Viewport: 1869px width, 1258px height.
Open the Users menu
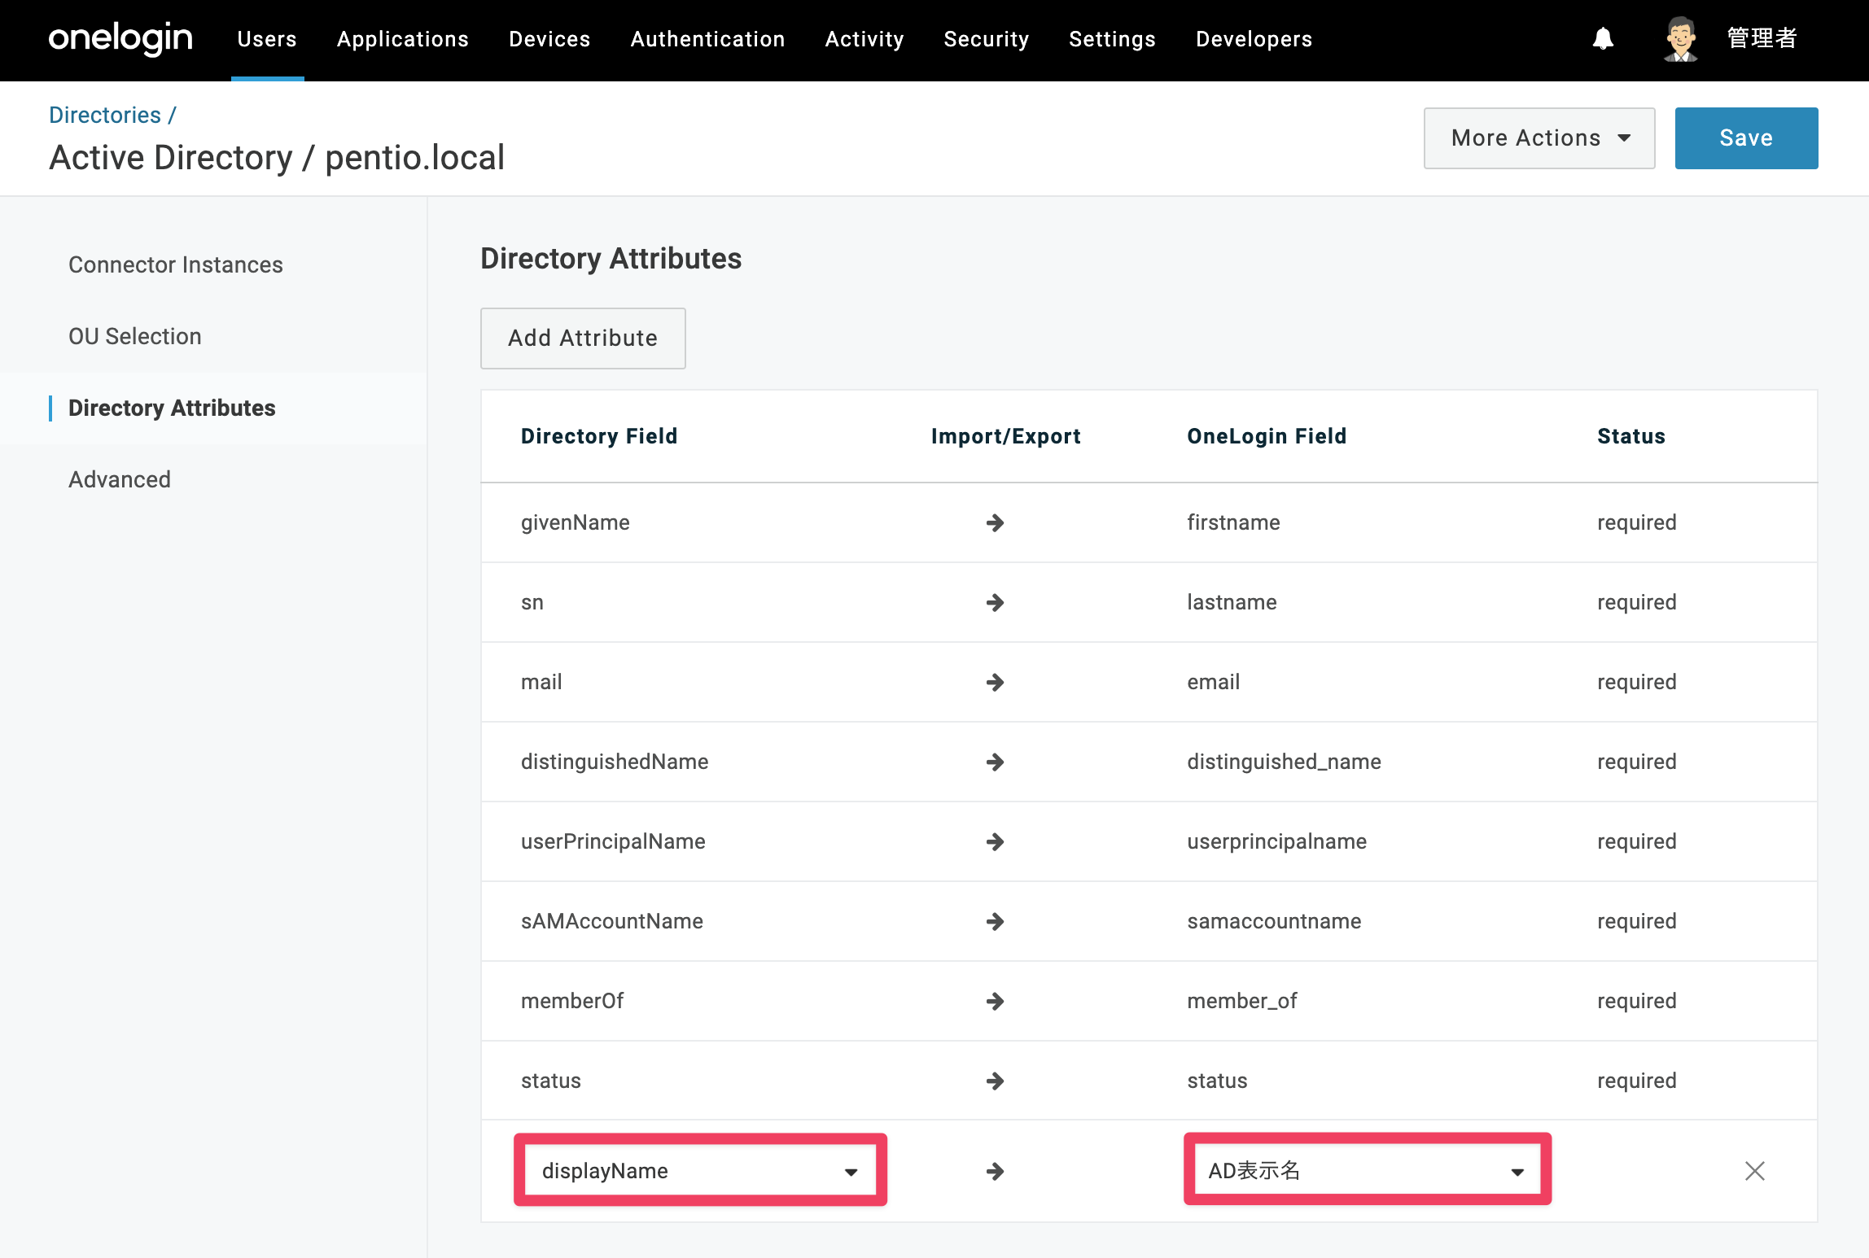click(x=267, y=39)
